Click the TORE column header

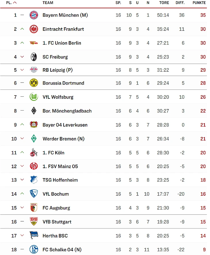click(x=164, y=3)
